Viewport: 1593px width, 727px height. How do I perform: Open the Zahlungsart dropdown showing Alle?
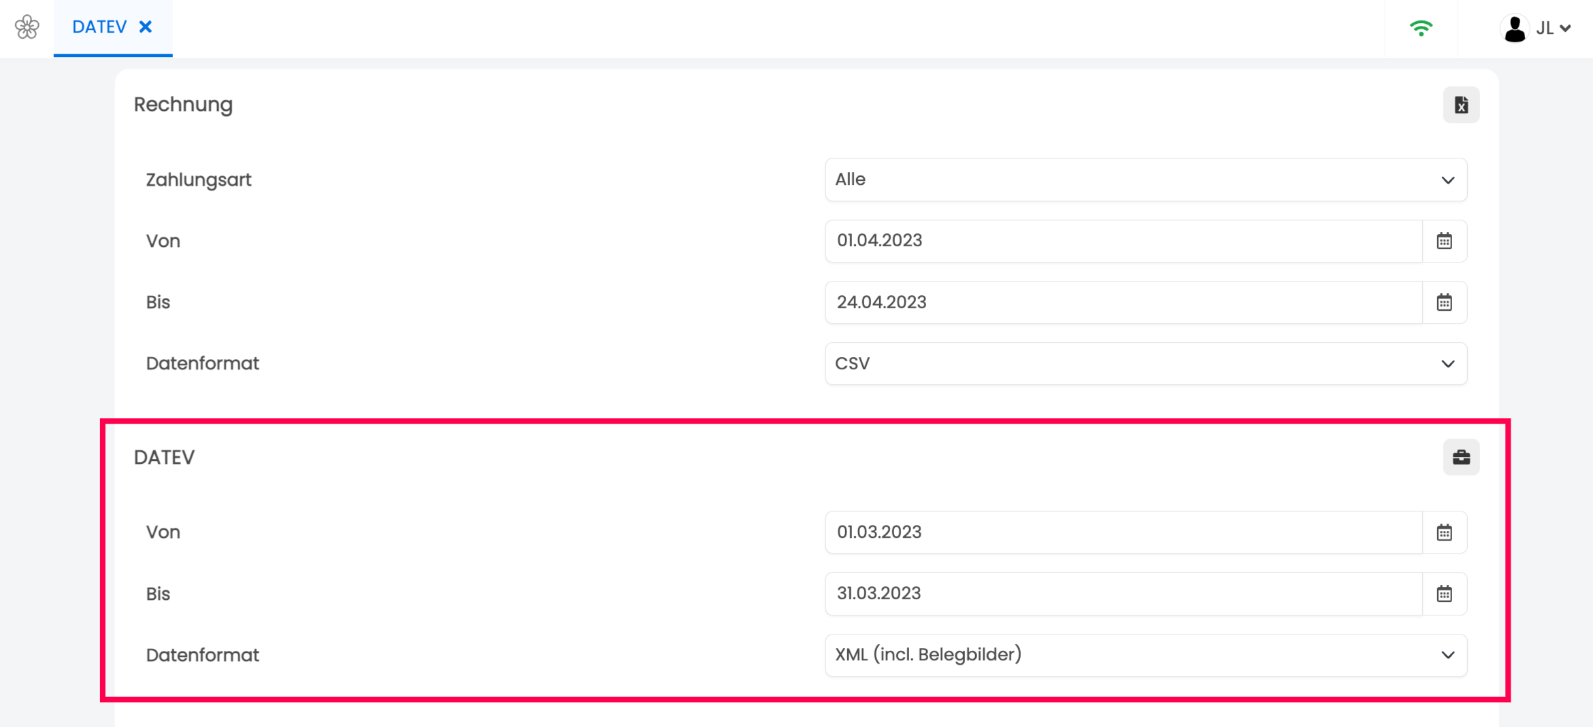1146,180
